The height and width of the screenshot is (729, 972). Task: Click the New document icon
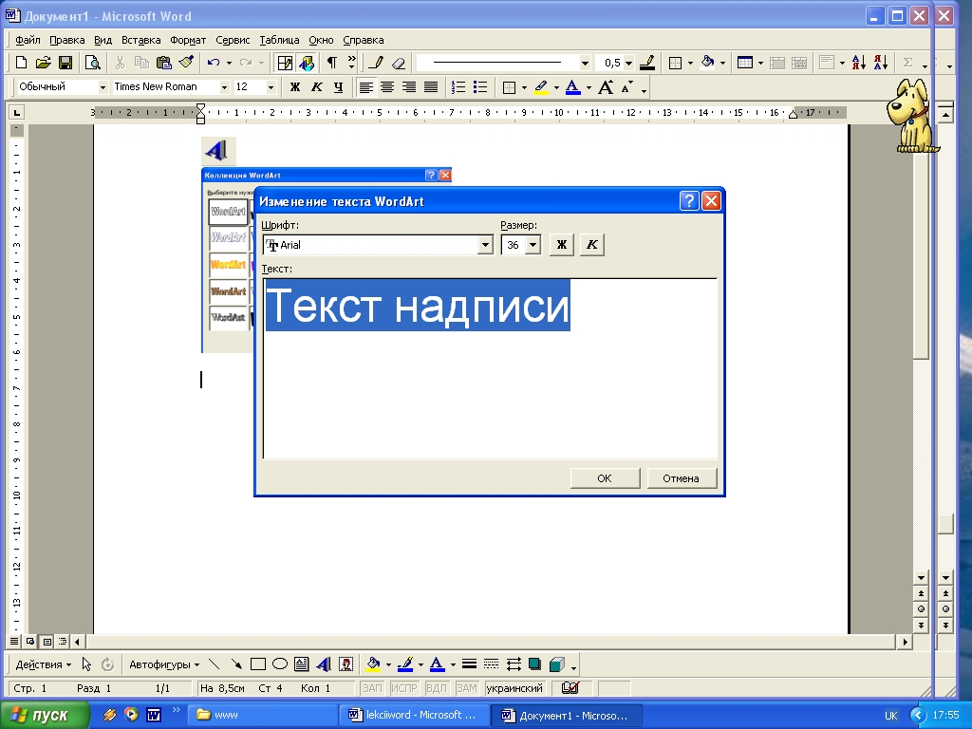coord(21,63)
